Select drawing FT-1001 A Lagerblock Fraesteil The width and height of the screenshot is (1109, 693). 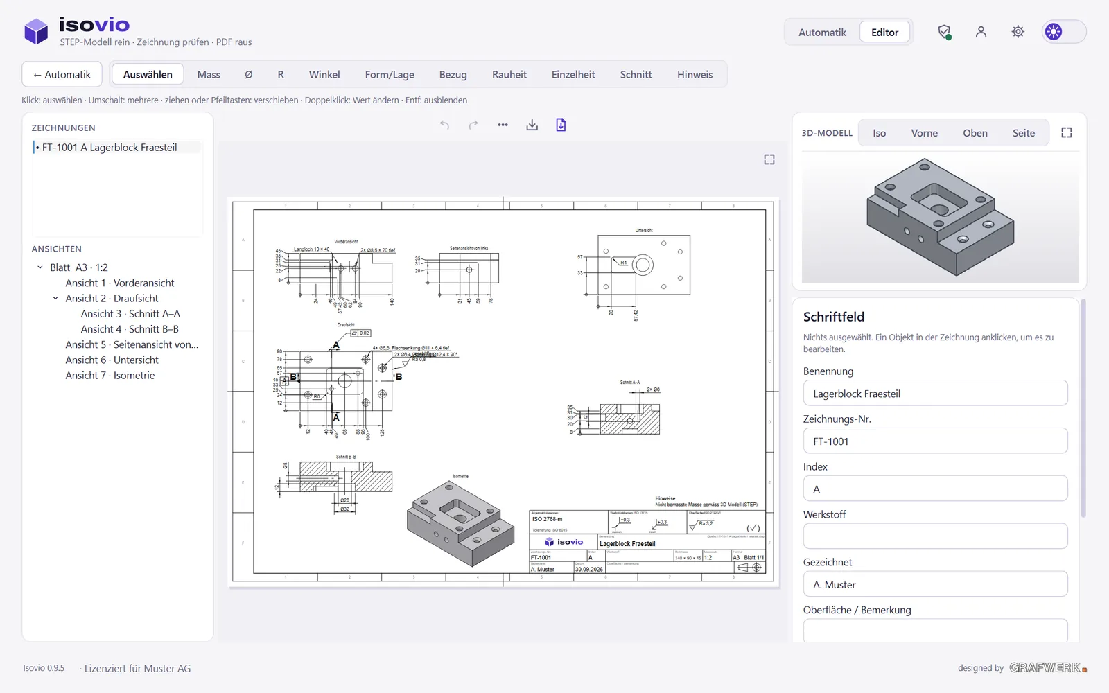pos(116,147)
